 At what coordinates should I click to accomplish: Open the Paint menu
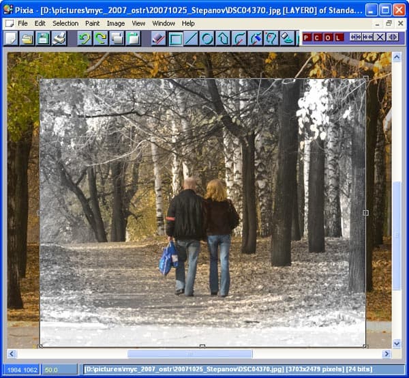[x=93, y=23]
